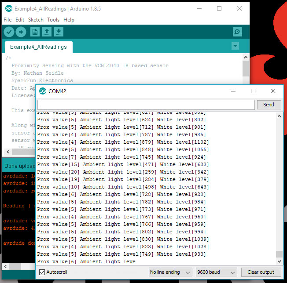Click serial monitor scroll down arrow

[x=279, y=261]
